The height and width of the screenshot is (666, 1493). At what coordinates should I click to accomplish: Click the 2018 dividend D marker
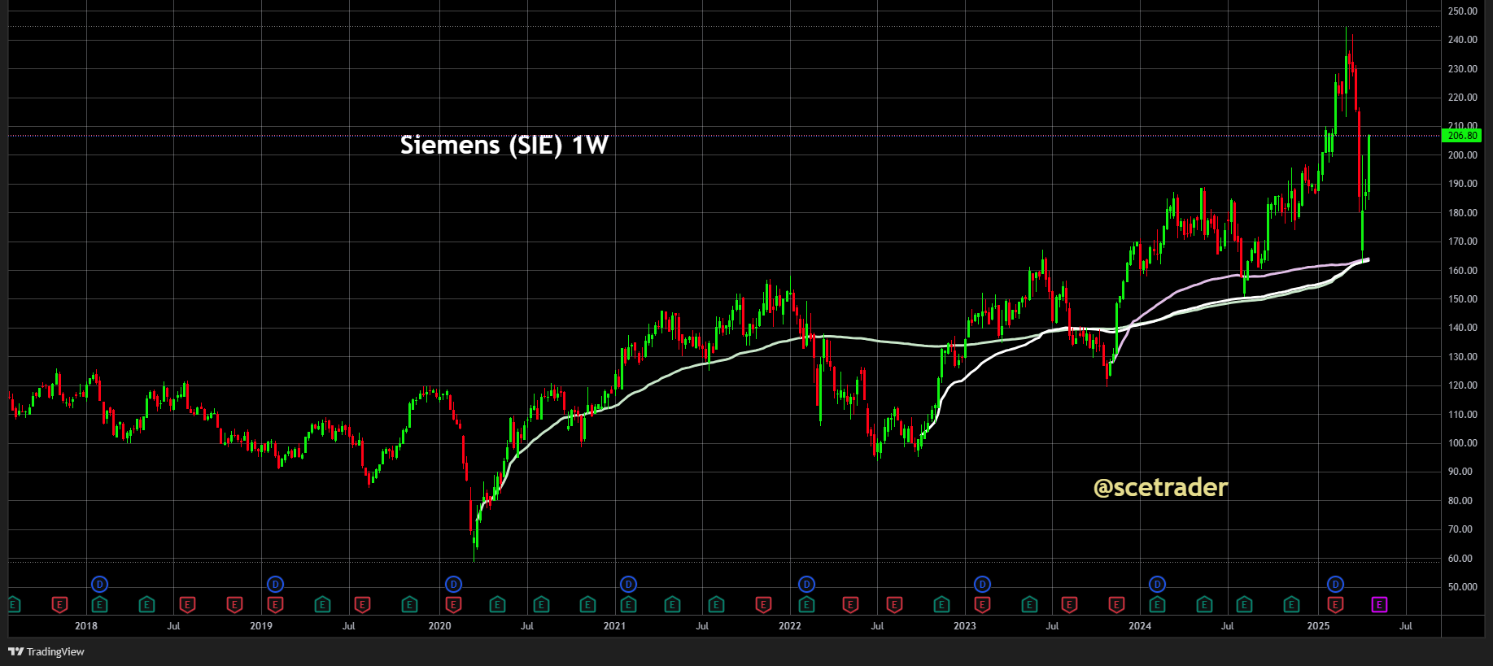[99, 584]
